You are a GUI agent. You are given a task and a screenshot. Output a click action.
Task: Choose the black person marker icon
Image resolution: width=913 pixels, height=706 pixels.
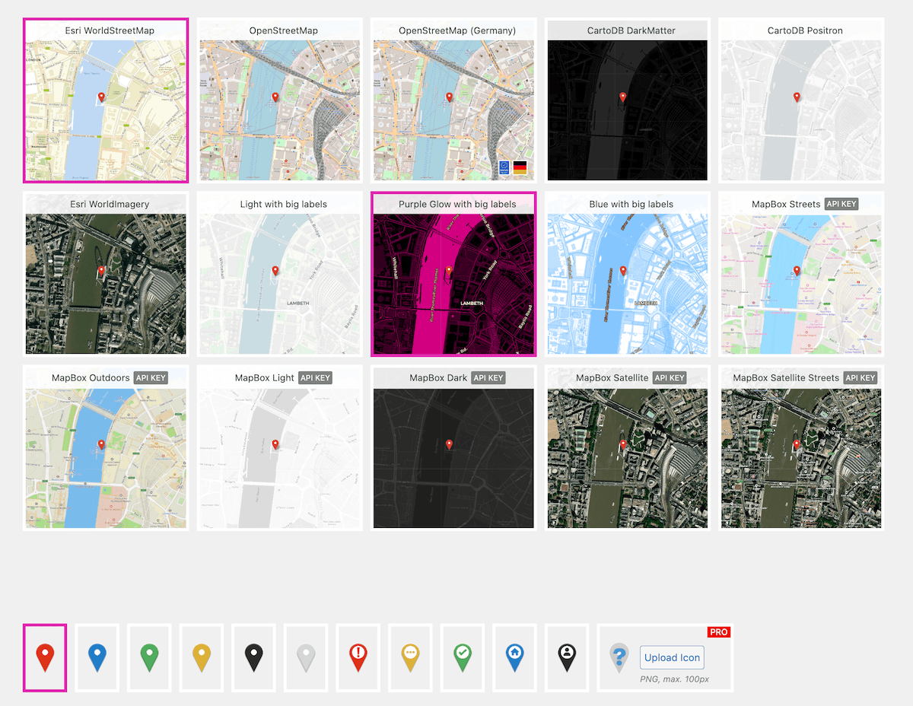(x=567, y=657)
